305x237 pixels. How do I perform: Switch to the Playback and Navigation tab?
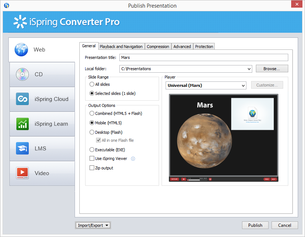pyautogui.click(x=121, y=46)
